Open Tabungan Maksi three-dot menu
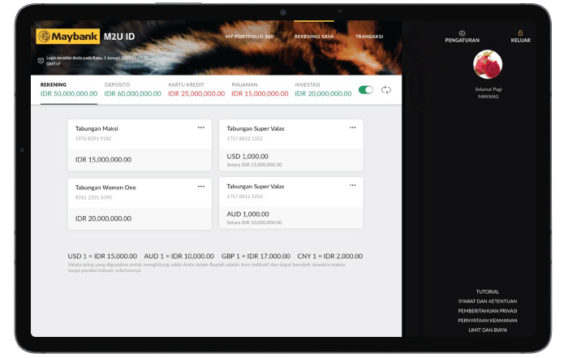The height and width of the screenshot is (358, 568). coord(200,127)
